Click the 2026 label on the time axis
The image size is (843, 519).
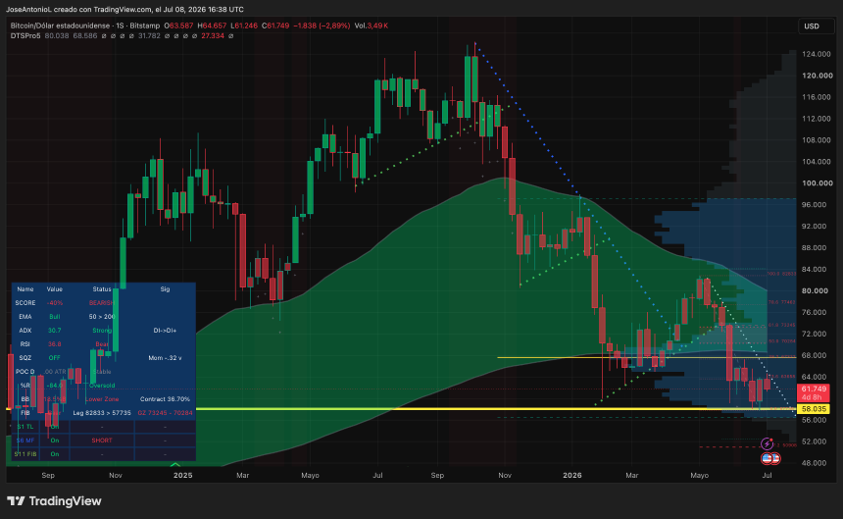tap(572, 476)
